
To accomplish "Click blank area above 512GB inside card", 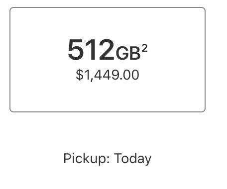I will (108, 22).
